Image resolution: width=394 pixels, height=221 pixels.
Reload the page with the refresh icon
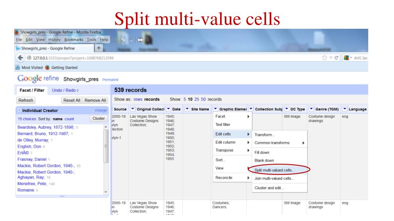(x=336, y=58)
